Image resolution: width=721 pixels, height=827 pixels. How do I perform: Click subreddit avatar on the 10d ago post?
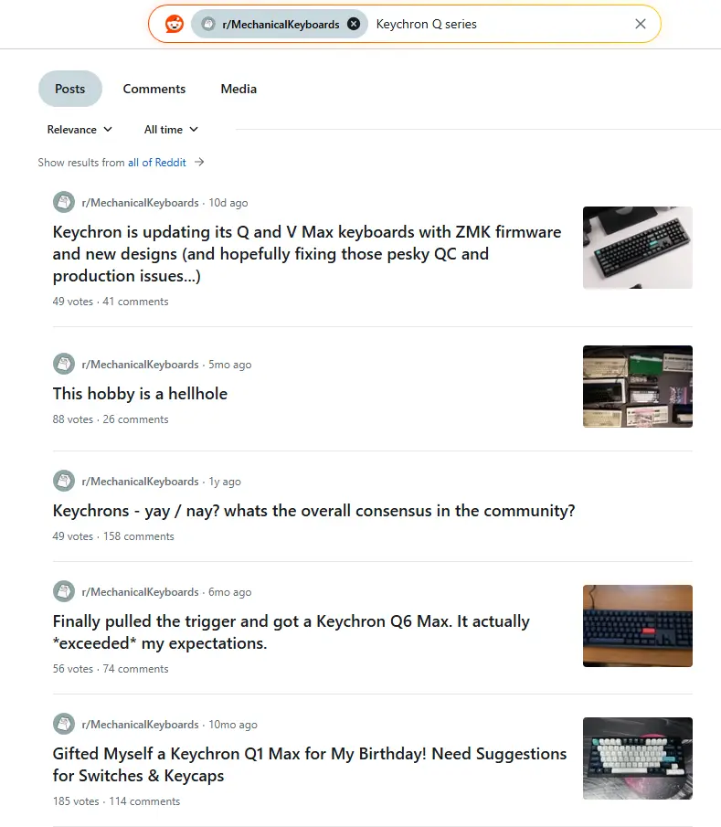click(x=64, y=202)
